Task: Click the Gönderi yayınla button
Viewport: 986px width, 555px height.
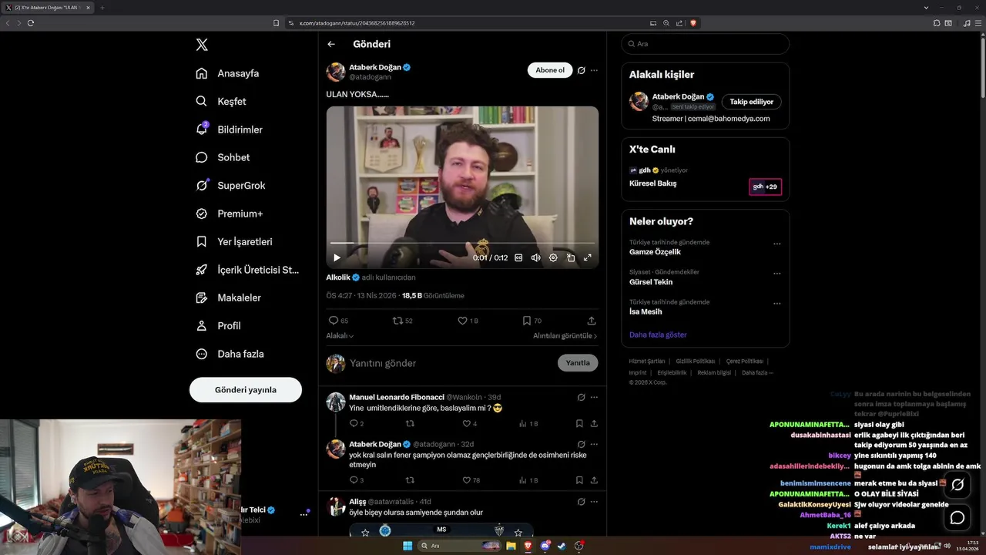Action: (x=246, y=389)
